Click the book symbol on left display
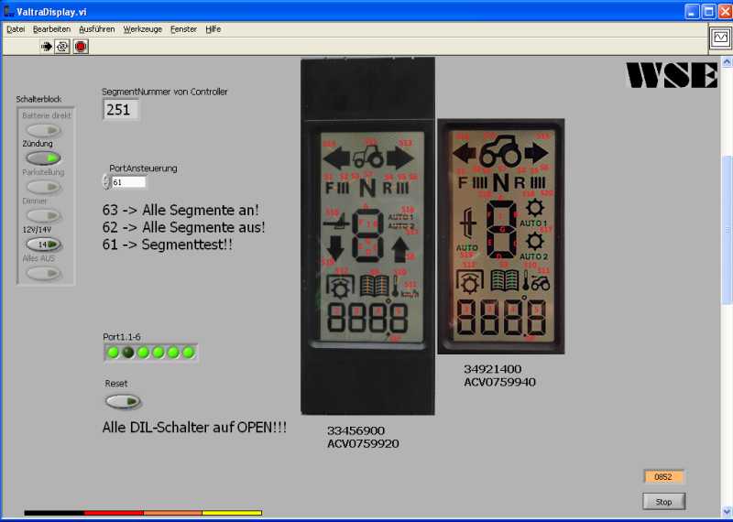Image resolution: width=733 pixels, height=522 pixels. click(x=375, y=286)
